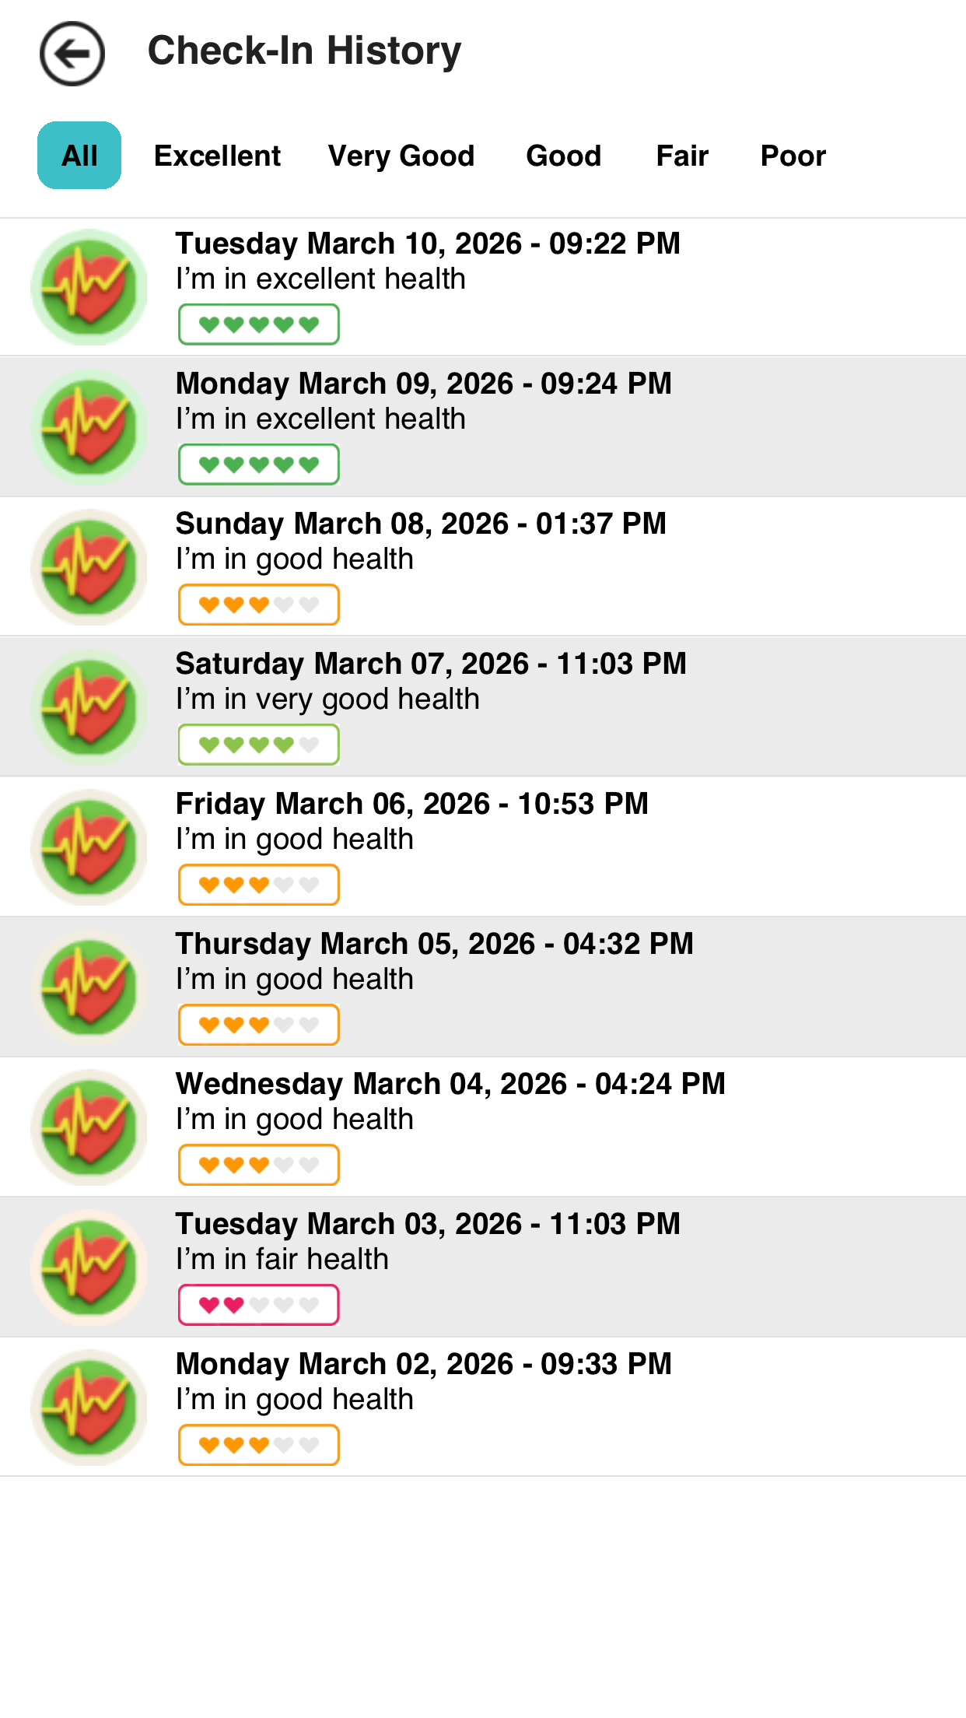The width and height of the screenshot is (966, 1718).
Task: Tap five-heart rating on March 10 entry
Action: click(x=259, y=324)
